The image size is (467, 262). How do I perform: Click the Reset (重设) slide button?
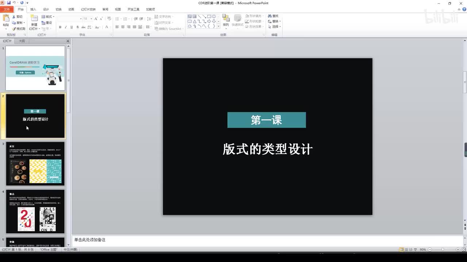click(x=46, y=23)
